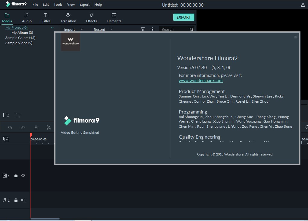Select Sample Video (9) folder
Viewport: 308px width, 221px height.
coord(19,43)
